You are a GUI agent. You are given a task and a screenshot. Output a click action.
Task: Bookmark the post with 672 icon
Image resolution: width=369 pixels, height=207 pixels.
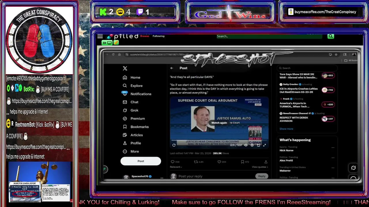(x=242, y=162)
